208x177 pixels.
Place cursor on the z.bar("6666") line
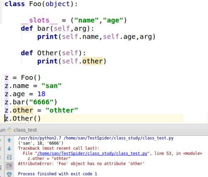point(31,102)
